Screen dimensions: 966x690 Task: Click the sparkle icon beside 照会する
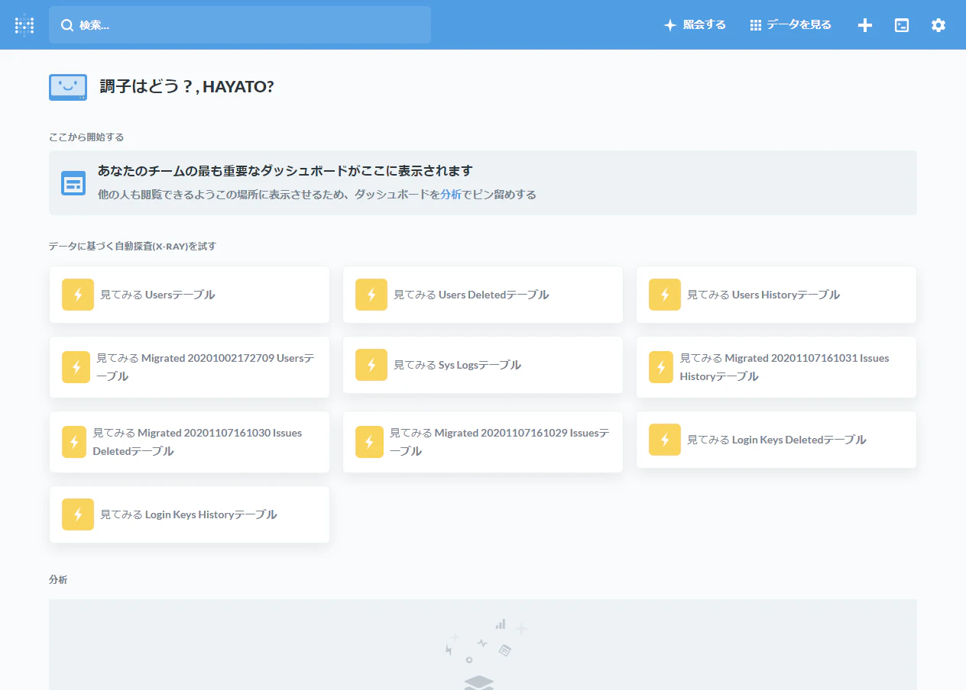(x=669, y=25)
